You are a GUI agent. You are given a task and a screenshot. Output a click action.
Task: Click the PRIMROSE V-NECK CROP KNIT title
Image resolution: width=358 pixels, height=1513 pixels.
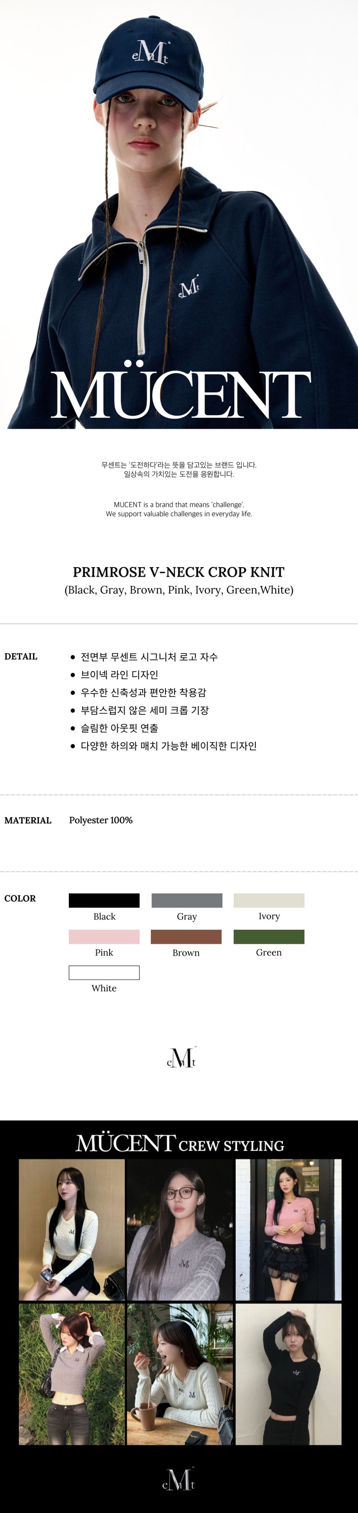[x=179, y=572]
